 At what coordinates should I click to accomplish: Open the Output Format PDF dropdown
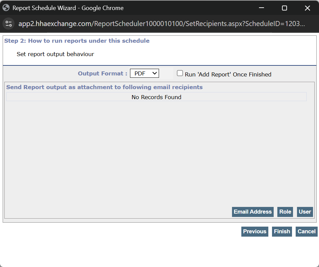click(144, 73)
